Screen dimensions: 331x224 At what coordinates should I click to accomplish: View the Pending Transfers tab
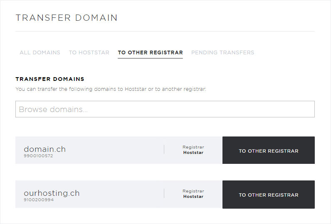pyautogui.click(x=223, y=52)
